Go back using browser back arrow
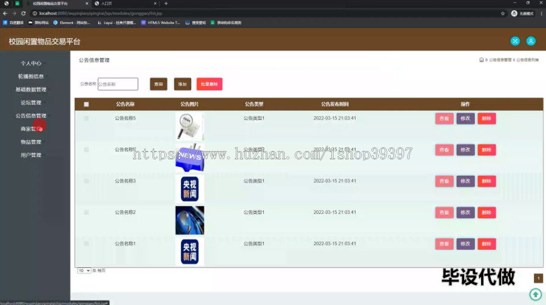The image size is (546, 305). (x=5, y=13)
